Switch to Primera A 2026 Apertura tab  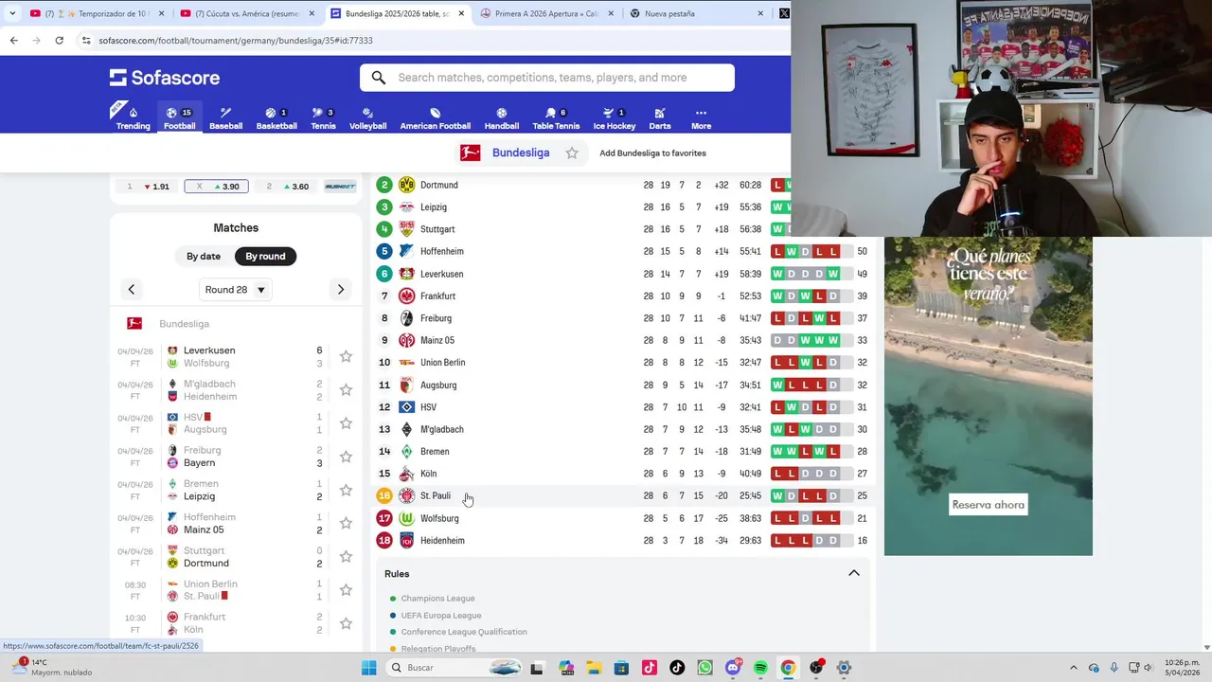click(x=546, y=13)
